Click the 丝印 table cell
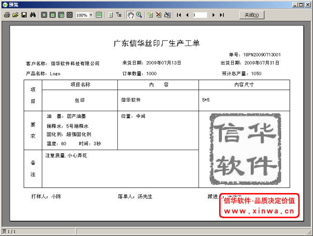This screenshot has width=313, height=236. (80, 100)
